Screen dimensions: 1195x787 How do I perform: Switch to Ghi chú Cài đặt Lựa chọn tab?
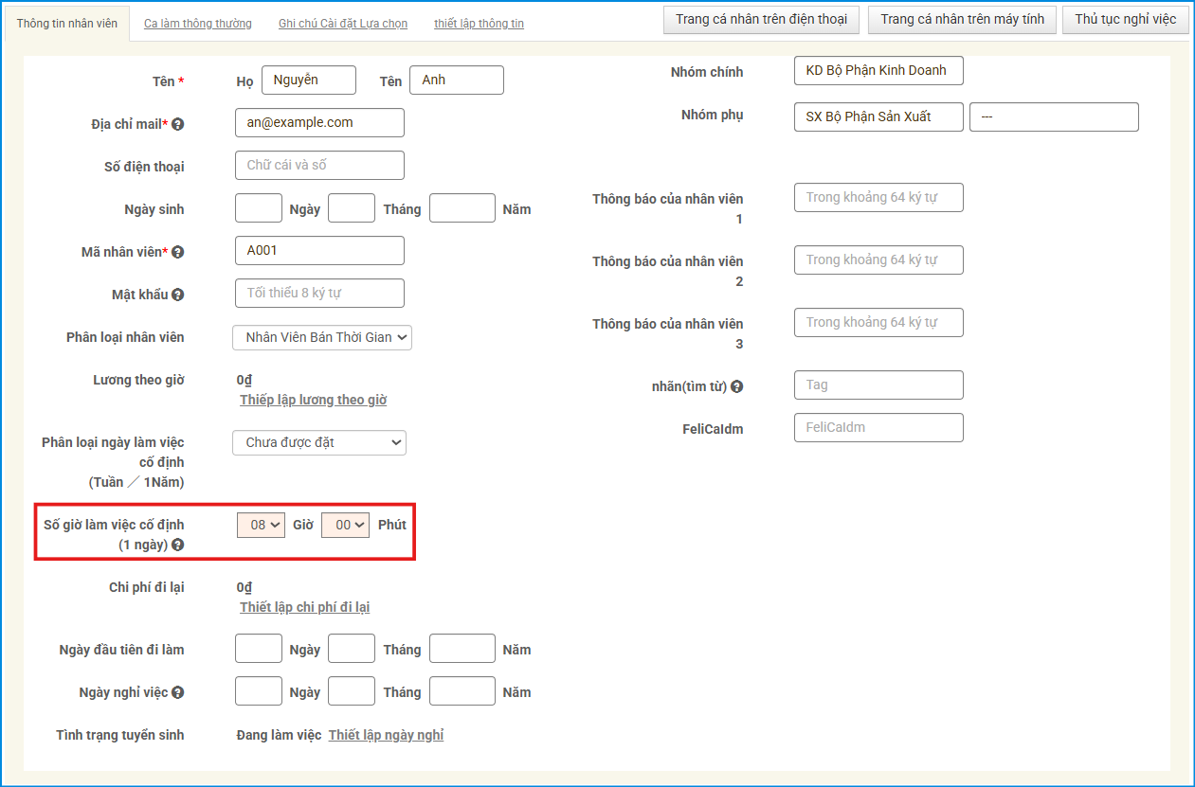(343, 23)
